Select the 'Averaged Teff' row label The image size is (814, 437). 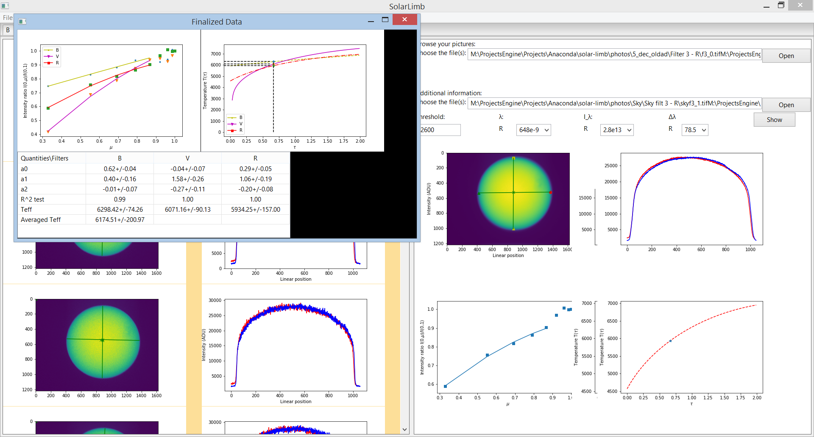52,220
